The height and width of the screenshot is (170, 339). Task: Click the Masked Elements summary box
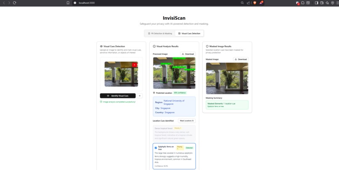[227, 105]
